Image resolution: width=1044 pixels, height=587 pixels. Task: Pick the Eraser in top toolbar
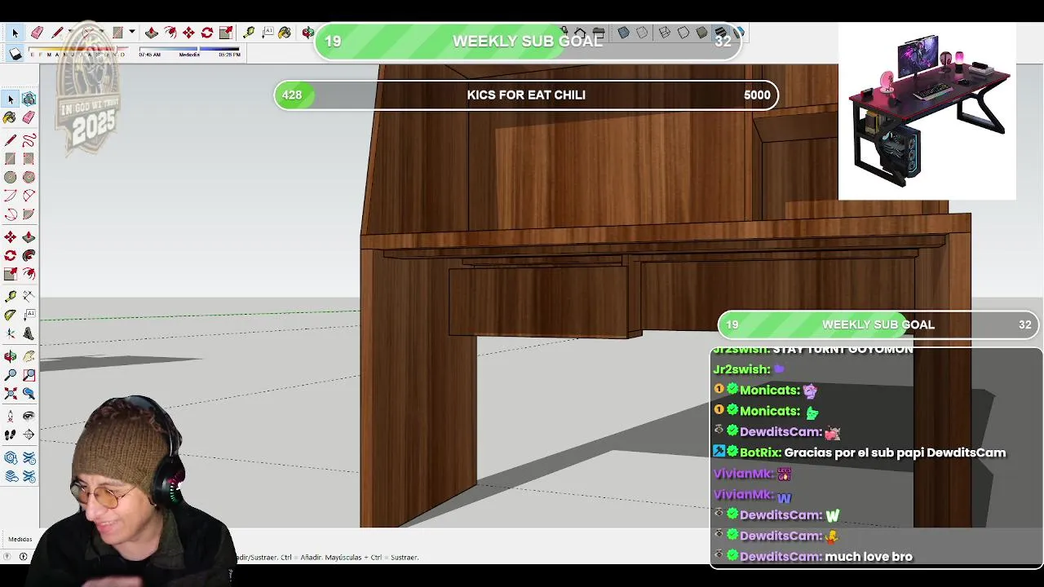(37, 33)
